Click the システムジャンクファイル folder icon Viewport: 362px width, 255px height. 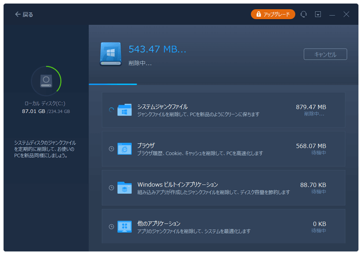coord(124,110)
